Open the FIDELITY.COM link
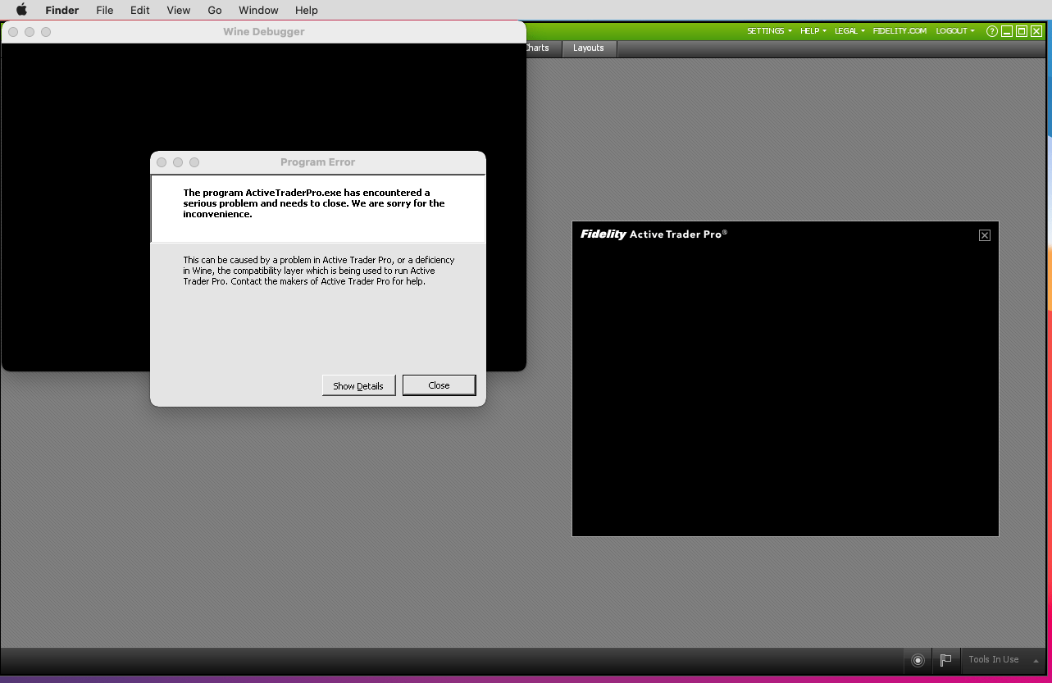 point(899,31)
